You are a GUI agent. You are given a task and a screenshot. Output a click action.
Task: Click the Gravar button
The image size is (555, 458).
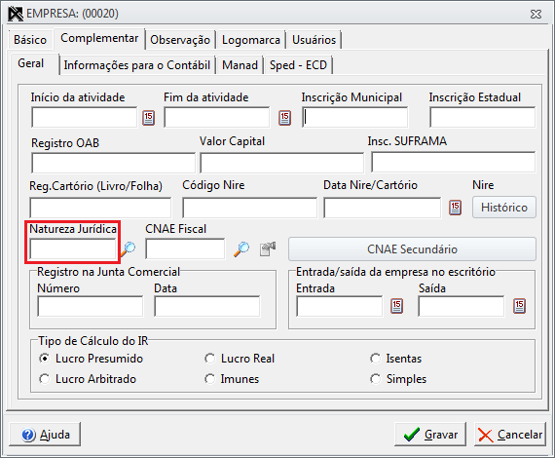[x=430, y=435]
